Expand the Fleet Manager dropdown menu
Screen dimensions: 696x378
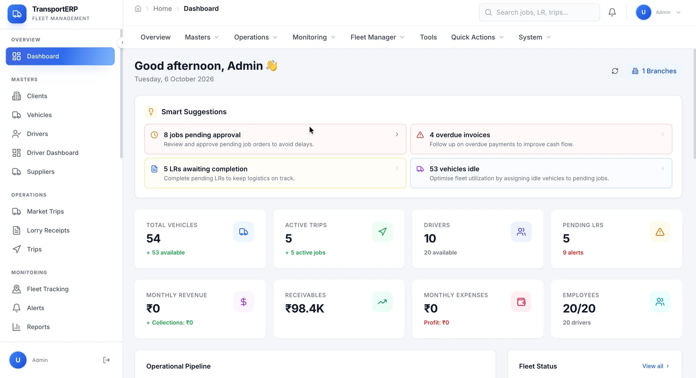click(377, 37)
